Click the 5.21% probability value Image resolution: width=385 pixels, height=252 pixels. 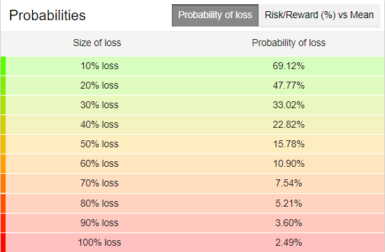tap(289, 203)
